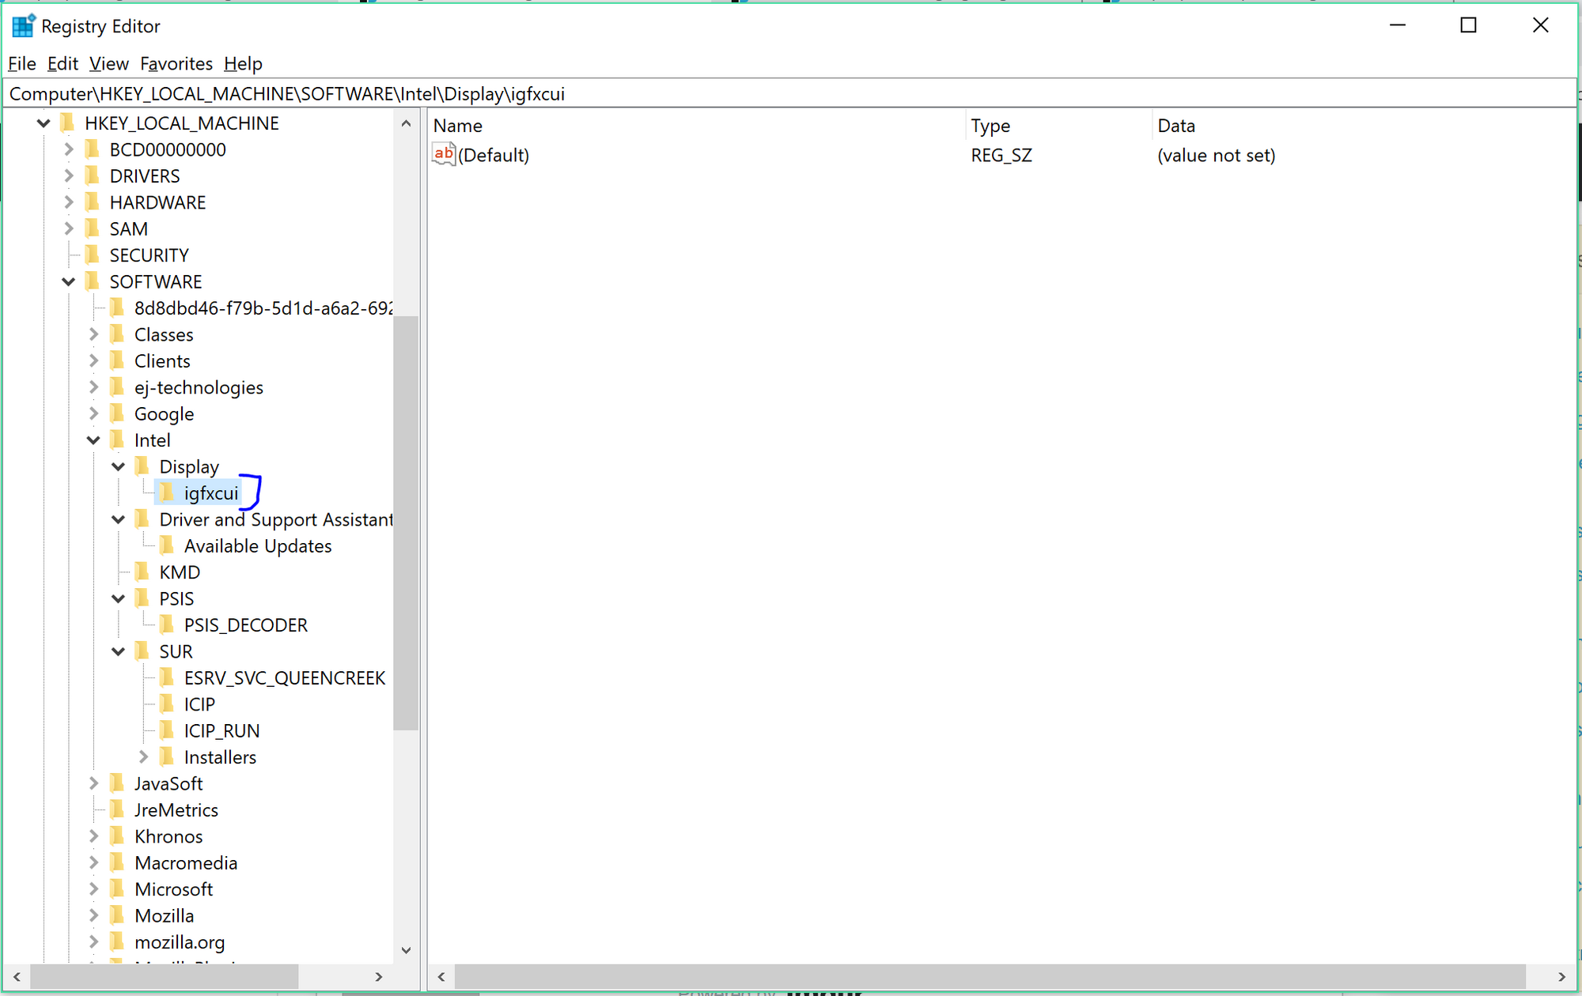
Task: Expand the Khronos key
Action: coord(93,836)
